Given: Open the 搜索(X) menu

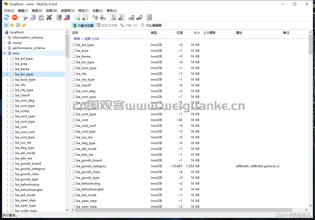Looking at the screenshot, I should coord(37,11).
